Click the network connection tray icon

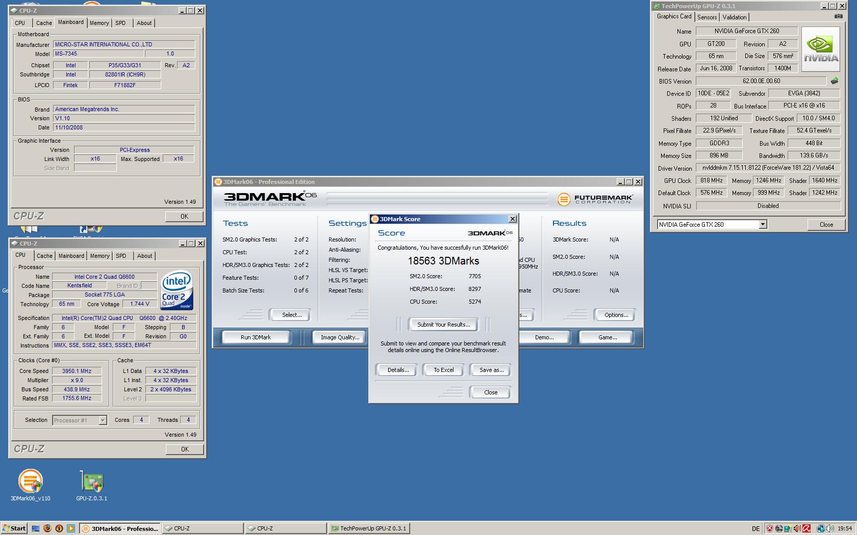[821, 528]
